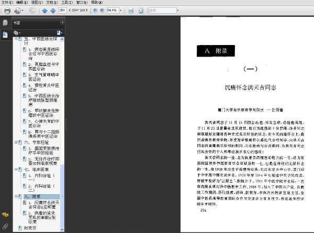Click bookmark icon beside 七、临床医案

point(20,170)
